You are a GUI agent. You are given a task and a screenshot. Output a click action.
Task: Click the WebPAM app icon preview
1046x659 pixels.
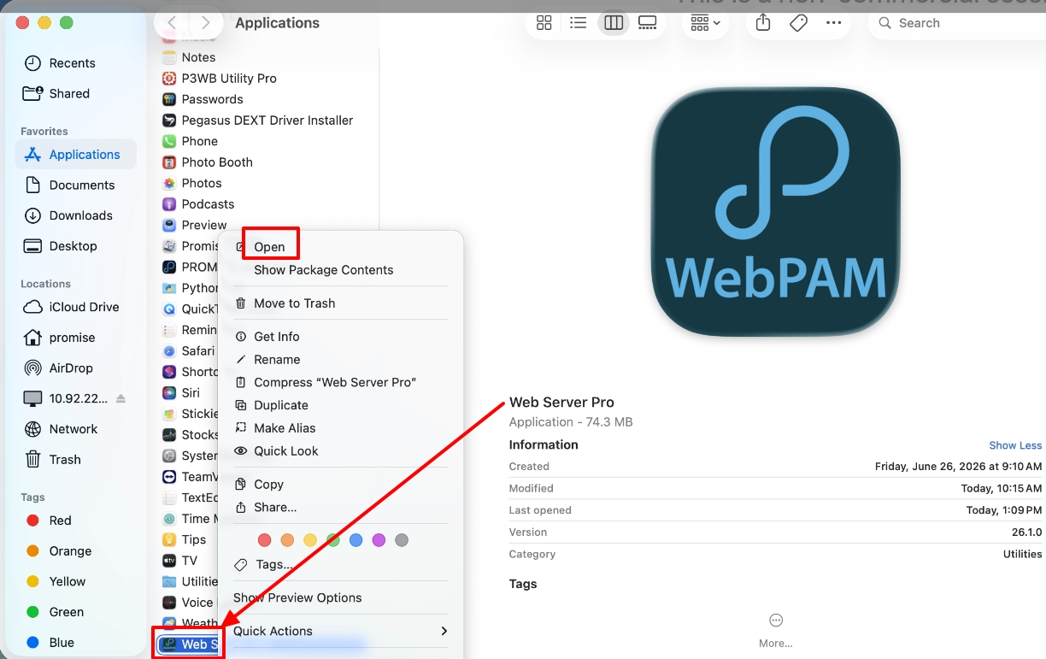click(776, 211)
